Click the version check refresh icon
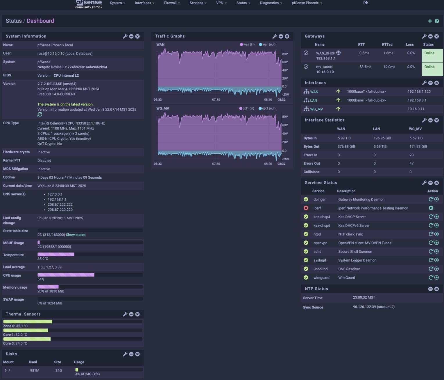Screen dimensions: 444x380 pyautogui.click(x=40, y=114)
